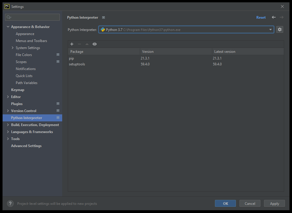Click the PyCharm icon in the title bar

(7, 6)
